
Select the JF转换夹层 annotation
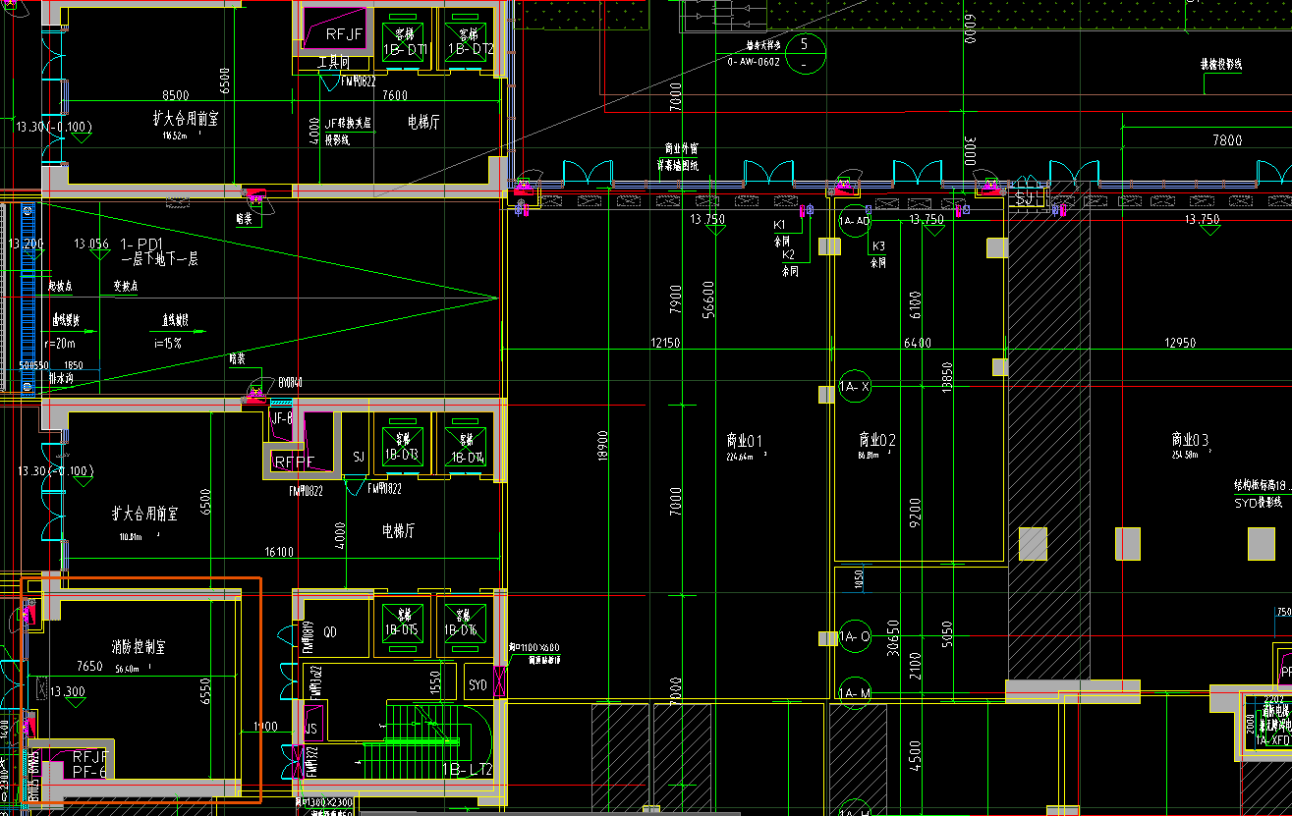(348, 124)
